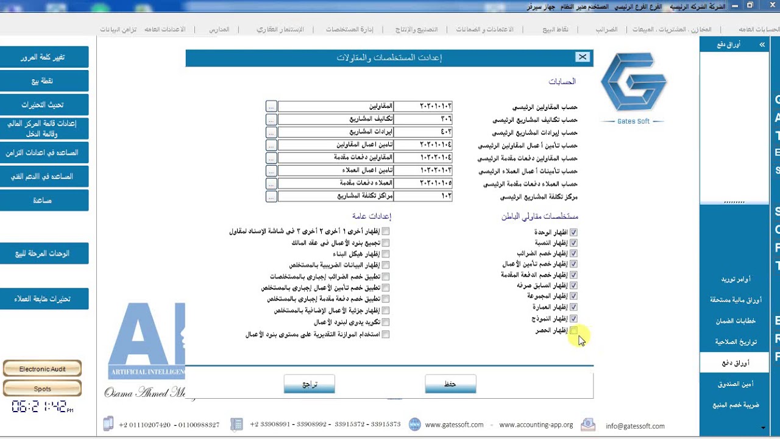Collapse the أوراق دفع side panel chevron
780x439 pixels.
pyautogui.click(x=762, y=45)
